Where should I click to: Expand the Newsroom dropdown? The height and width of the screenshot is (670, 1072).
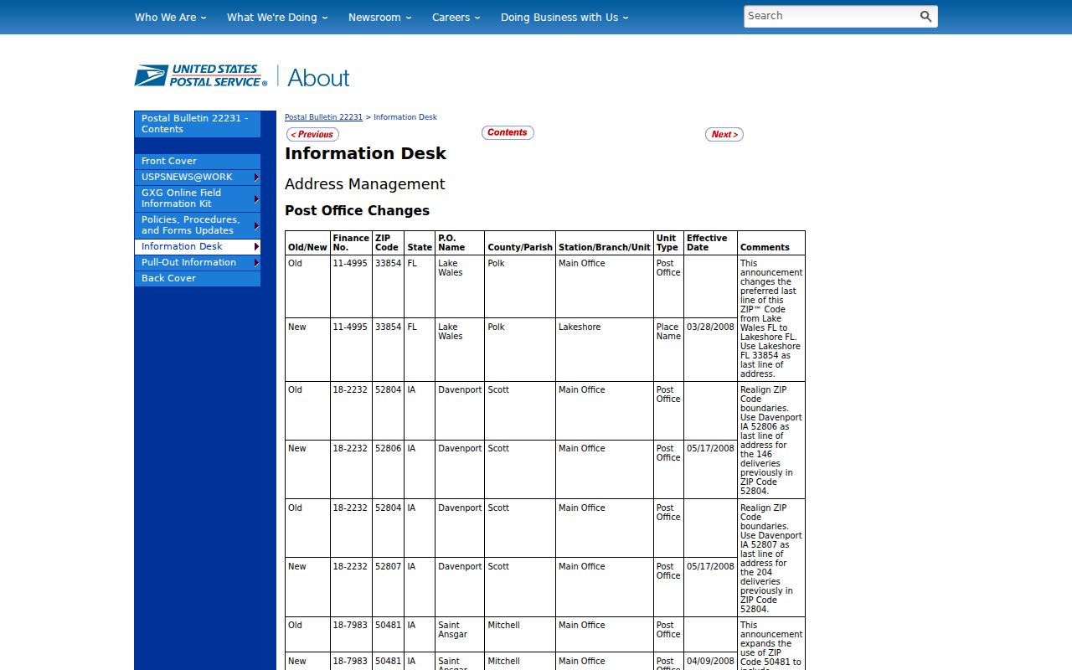379,17
